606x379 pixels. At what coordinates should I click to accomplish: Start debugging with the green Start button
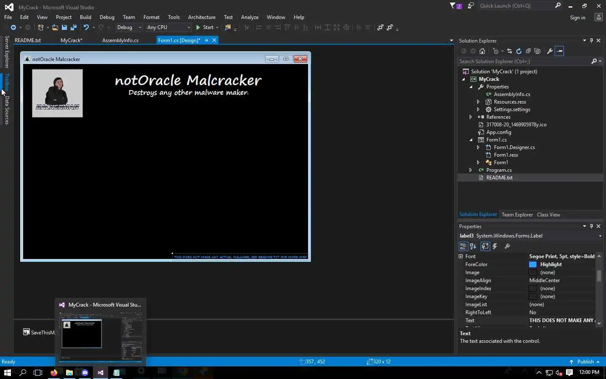click(205, 27)
